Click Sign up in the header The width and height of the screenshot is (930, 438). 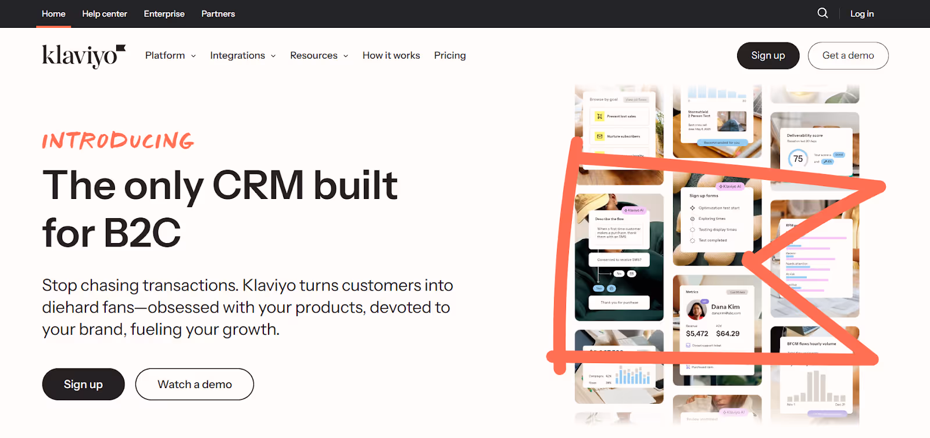[x=768, y=56]
